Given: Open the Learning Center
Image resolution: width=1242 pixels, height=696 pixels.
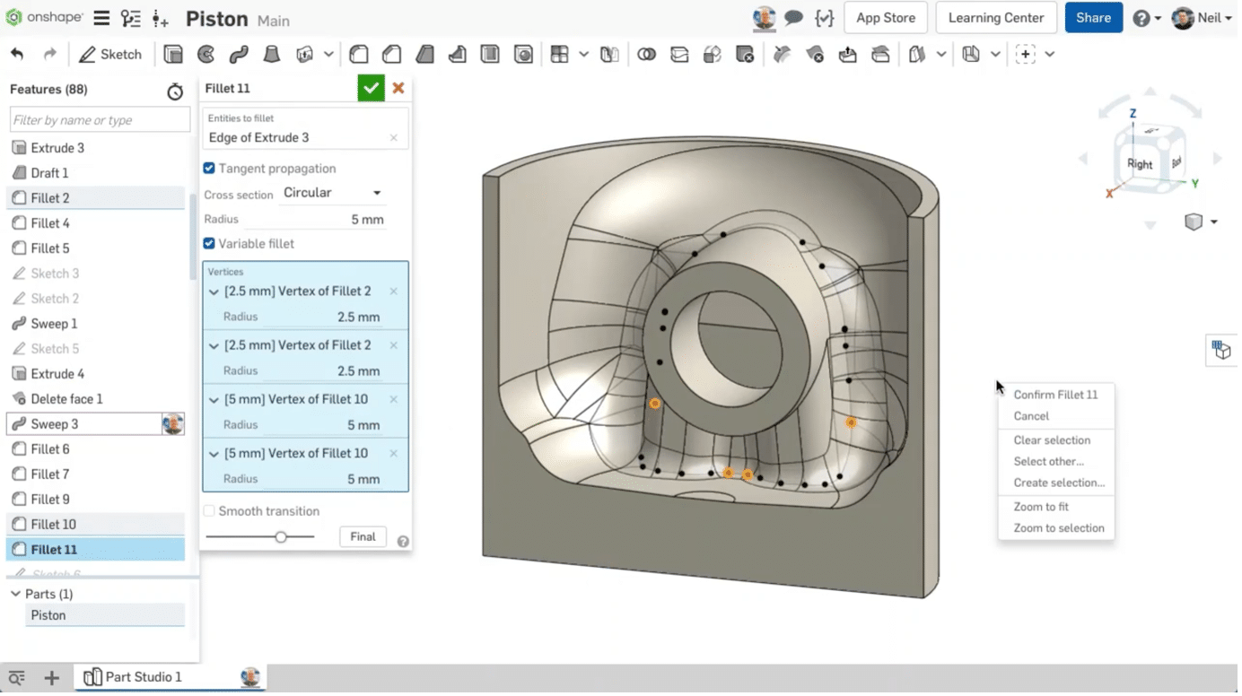Looking at the screenshot, I should click(x=995, y=17).
